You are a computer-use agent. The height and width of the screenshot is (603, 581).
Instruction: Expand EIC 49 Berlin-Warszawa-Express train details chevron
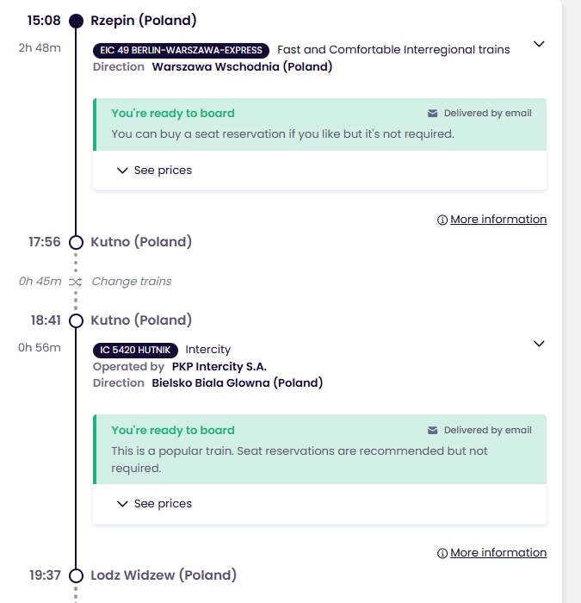point(539,44)
